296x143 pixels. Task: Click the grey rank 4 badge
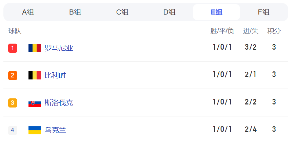tap(13, 130)
